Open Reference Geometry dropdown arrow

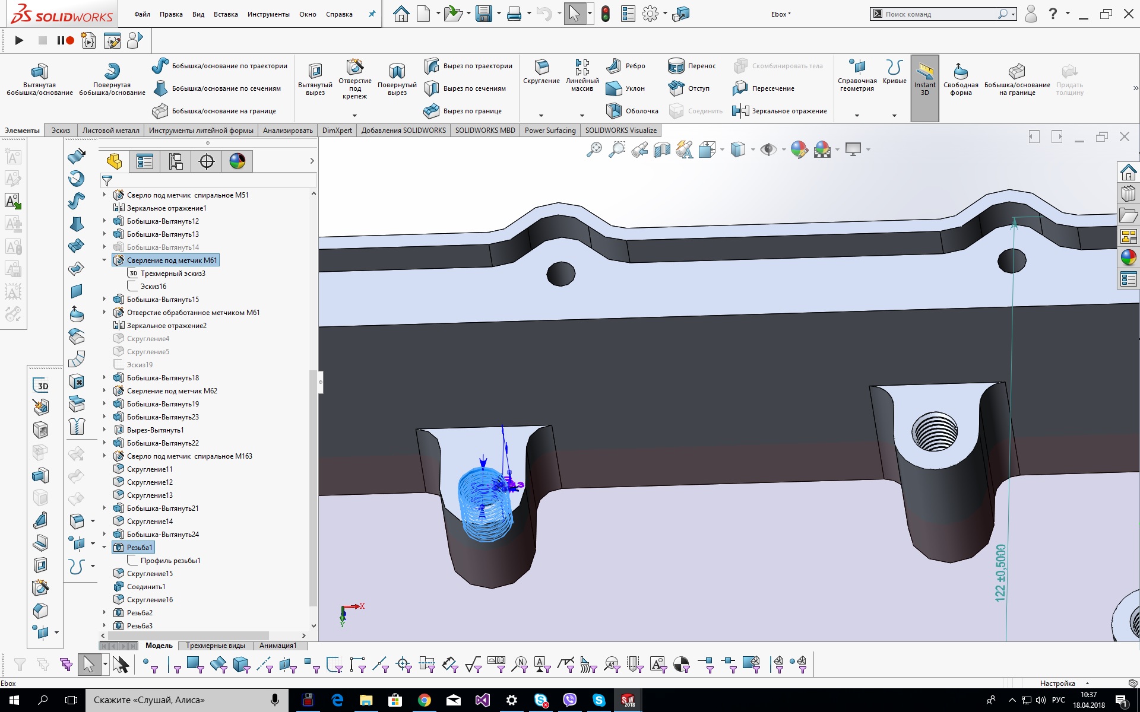pos(857,115)
